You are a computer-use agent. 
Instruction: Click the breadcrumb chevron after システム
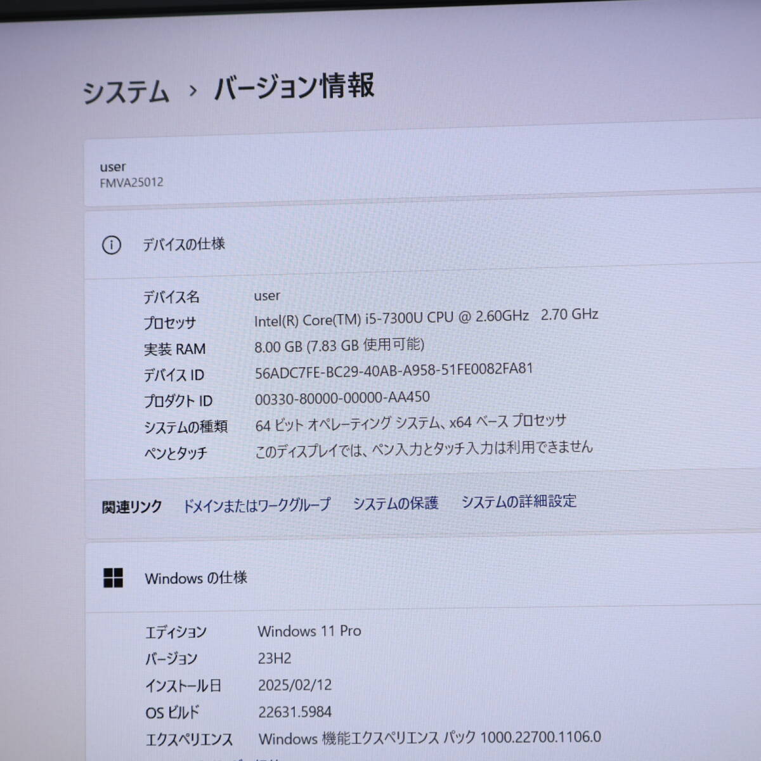pos(193,91)
